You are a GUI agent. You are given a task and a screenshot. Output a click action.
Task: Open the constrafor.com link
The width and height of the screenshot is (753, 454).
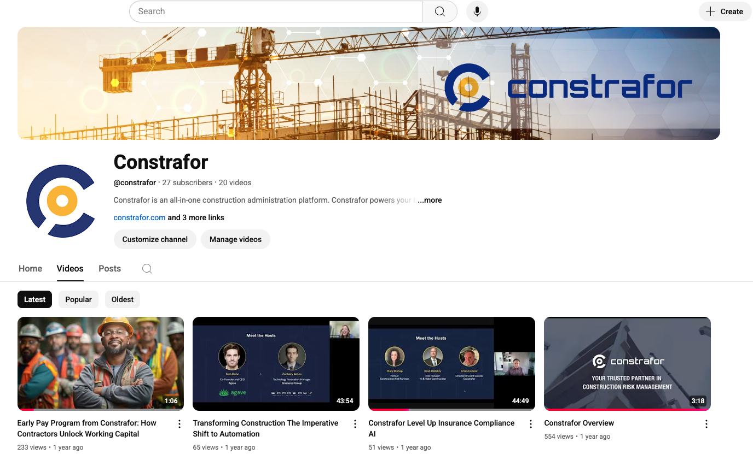[140, 217]
